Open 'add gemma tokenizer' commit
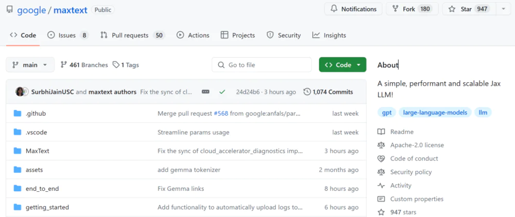Image resolution: width=515 pixels, height=217 pixels. [x=189, y=170]
